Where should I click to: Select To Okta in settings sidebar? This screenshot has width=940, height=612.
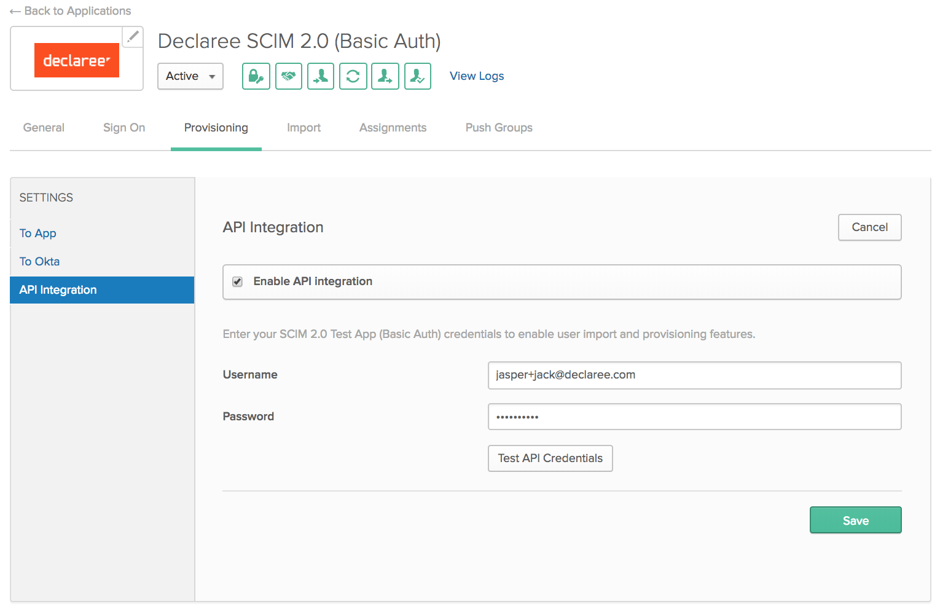click(40, 262)
